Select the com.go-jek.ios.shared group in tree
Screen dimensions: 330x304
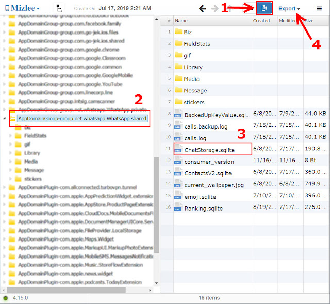pyautogui.click(x=71, y=41)
